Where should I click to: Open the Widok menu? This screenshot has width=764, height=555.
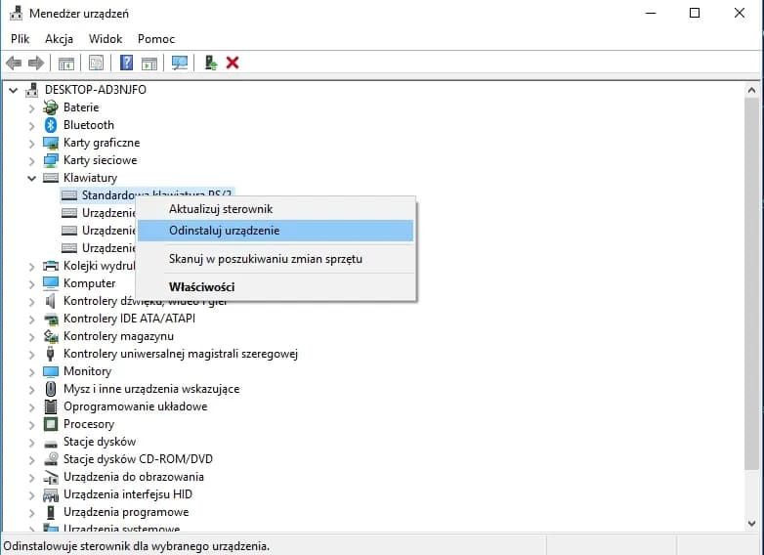106,39
